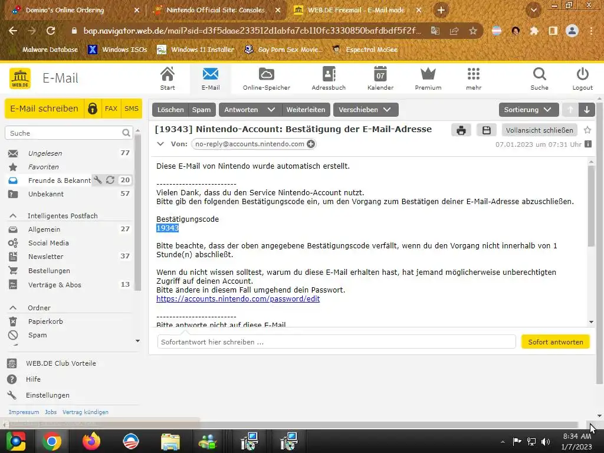Open Online-Speicher cloud storage
Viewport: 604px width, 453px height.
[266, 78]
